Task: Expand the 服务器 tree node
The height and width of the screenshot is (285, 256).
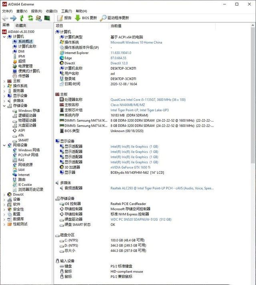Action: pos(4,91)
